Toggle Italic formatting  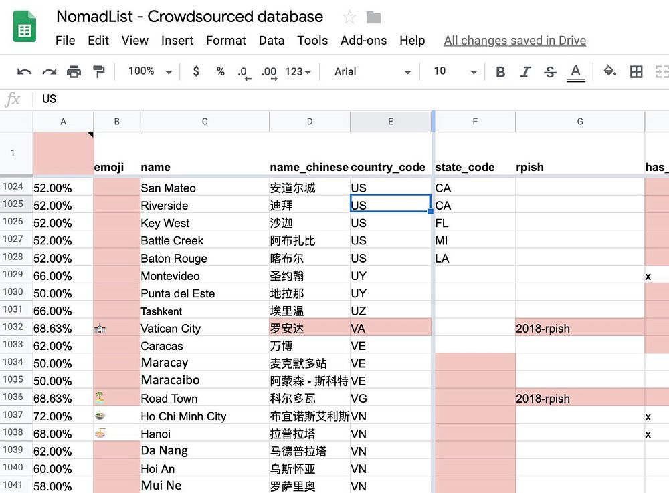(x=525, y=72)
